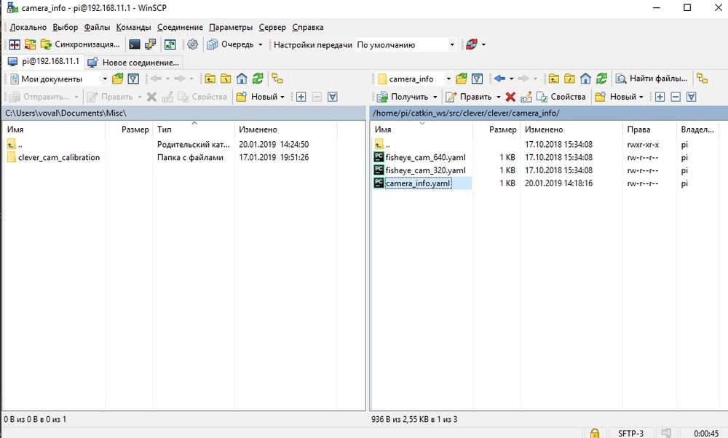The height and width of the screenshot is (438, 728).
Task: Expand the transfer settings 'По умолчанию' dropdown
Action: 451,45
